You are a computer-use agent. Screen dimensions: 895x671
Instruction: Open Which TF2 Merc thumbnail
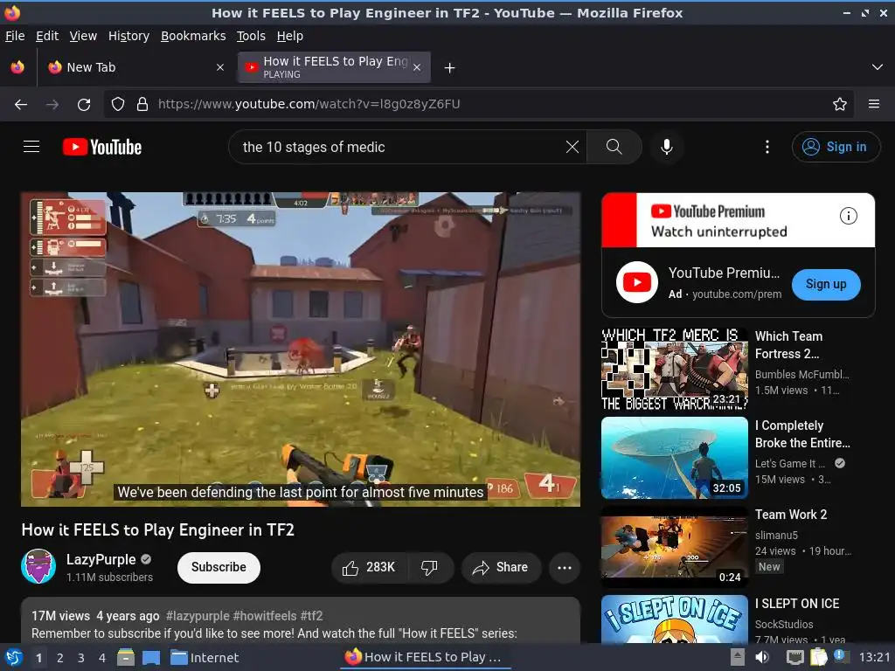(675, 369)
